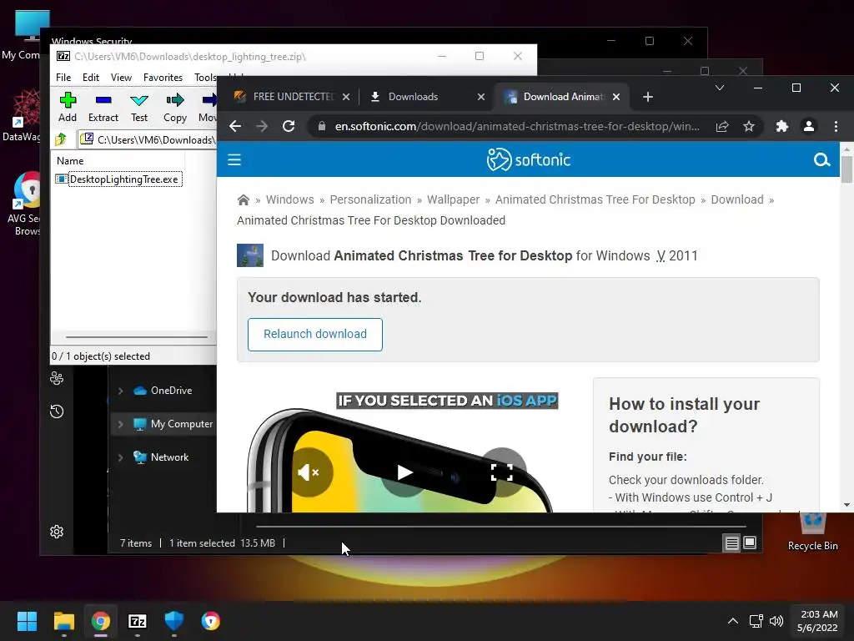Reload the Softonic page
Image resolution: width=854 pixels, height=641 pixels.
(x=289, y=127)
